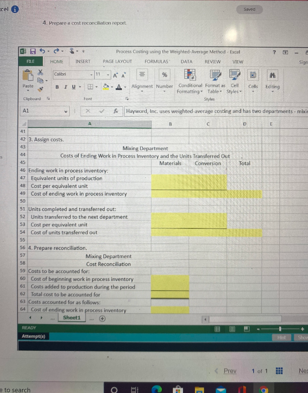Open Conditional Formatting menu
The image size is (308, 393).
tap(190, 81)
